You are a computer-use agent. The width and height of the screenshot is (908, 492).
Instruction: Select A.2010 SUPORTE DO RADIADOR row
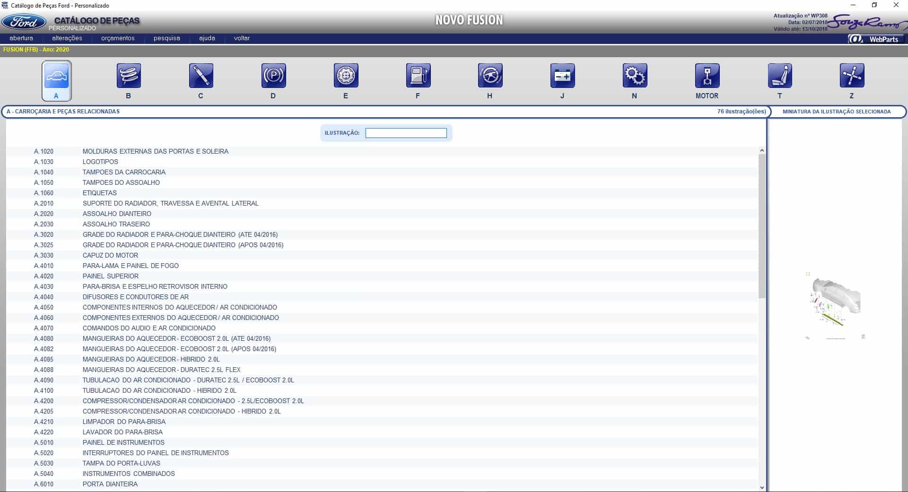tap(382, 203)
